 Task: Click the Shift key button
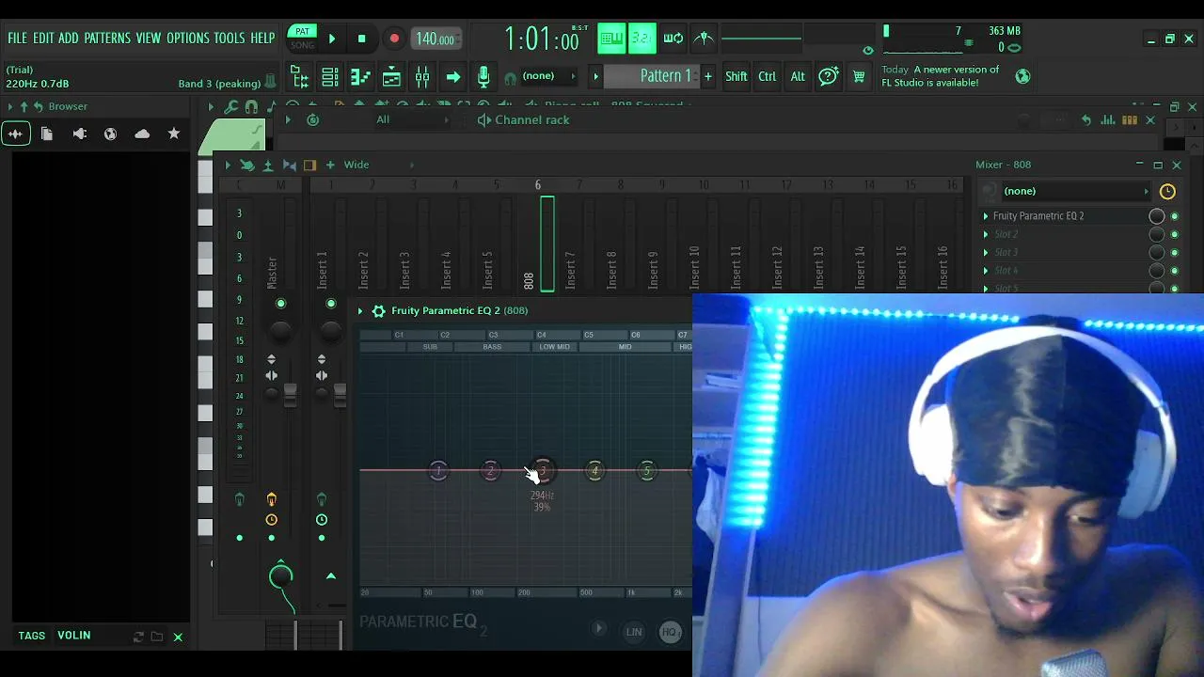tap(737, 76)
